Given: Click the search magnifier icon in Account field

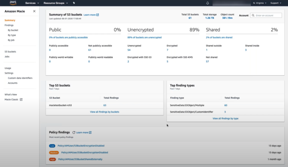Looking at the screenshot, I should pyautogui.click(x=253, y=16).
